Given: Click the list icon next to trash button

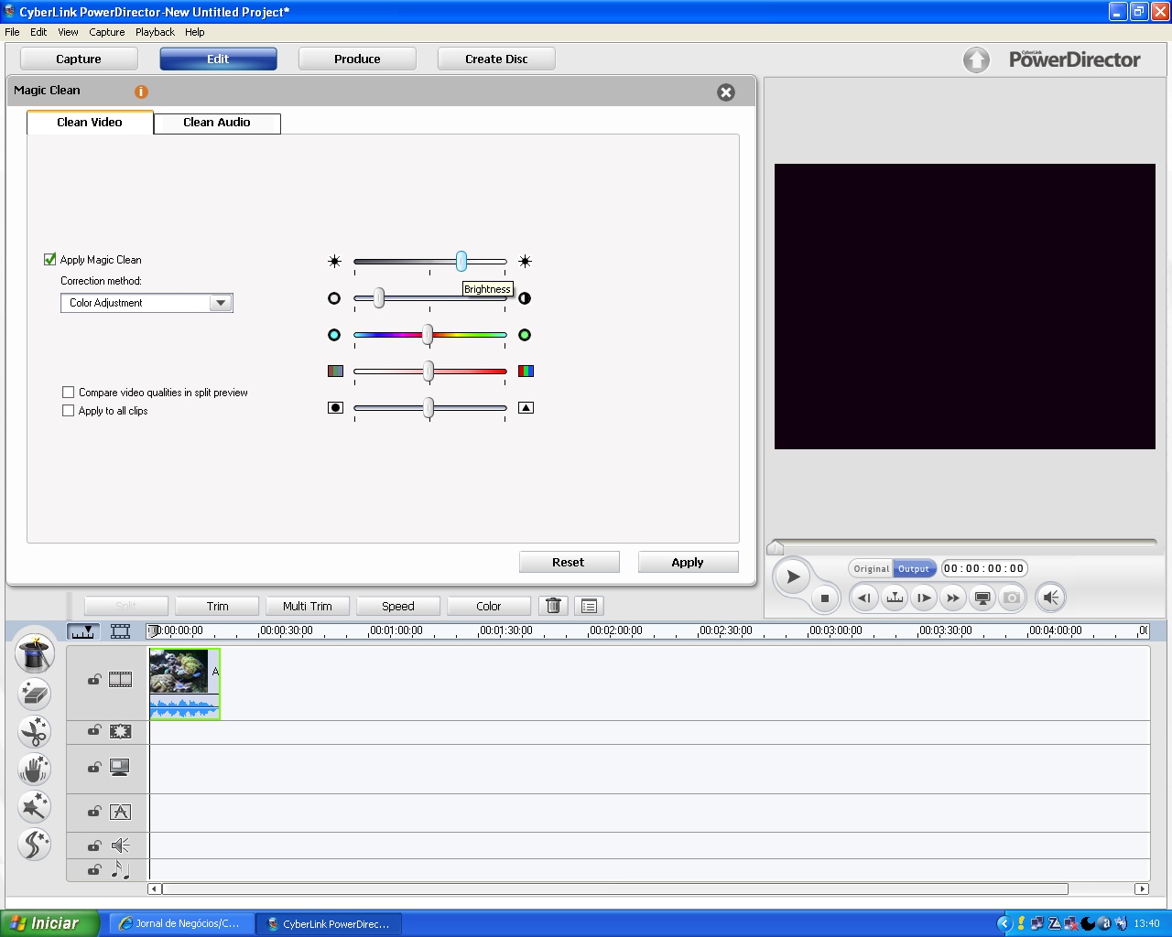Looking at the screenshot, I should click(x=589, y=606).
